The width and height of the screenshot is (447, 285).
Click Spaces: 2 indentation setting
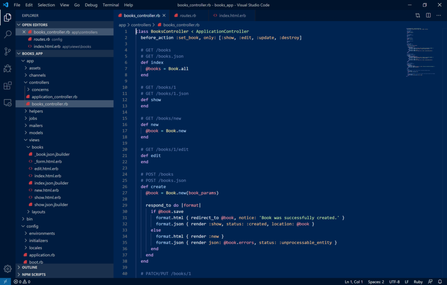[x=376, y=282]
